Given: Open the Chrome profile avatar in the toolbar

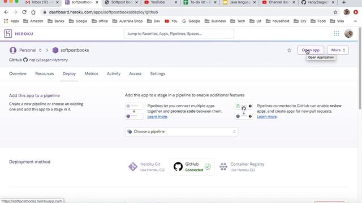Looking at the screenshot, I should [347, 12].
